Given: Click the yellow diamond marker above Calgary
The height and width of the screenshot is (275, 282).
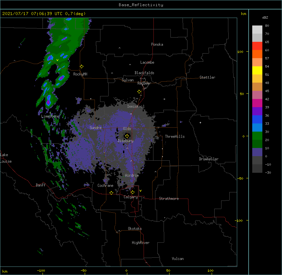Looking at the screenshot, I should [x=132, y=192].
